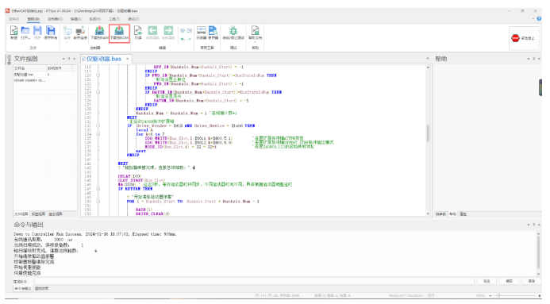The width and height of the screenshot is (550, 304).
Task: Open the help panel options arrow
Action: (x=529, y=59)
